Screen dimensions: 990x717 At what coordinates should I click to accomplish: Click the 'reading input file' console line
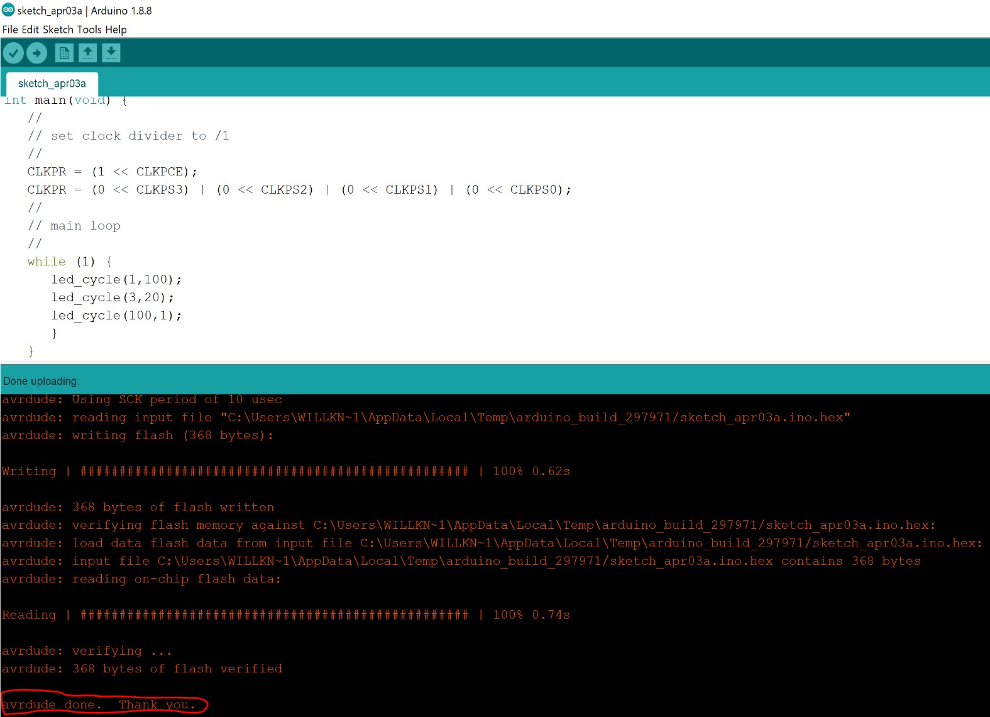426,418
